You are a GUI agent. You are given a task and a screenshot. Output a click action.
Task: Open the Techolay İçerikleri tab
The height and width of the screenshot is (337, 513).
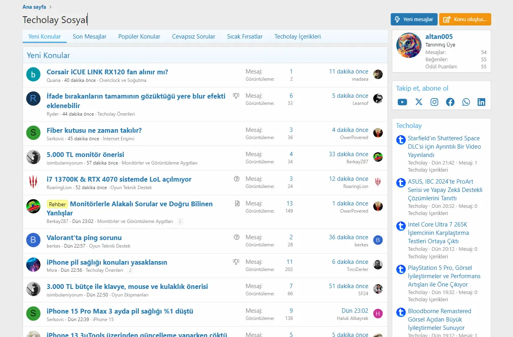(298, 37)
